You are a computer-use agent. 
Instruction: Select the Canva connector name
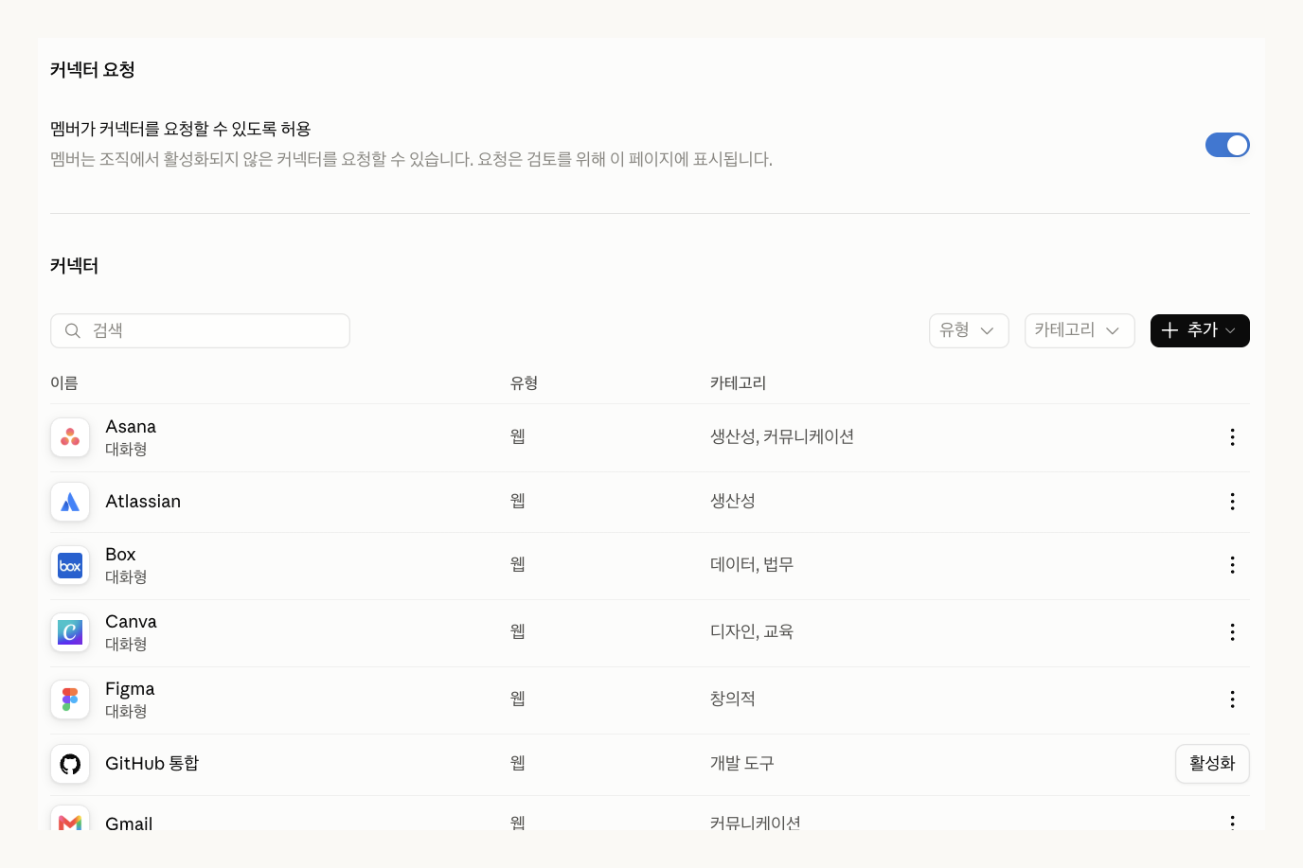point(131,622)
